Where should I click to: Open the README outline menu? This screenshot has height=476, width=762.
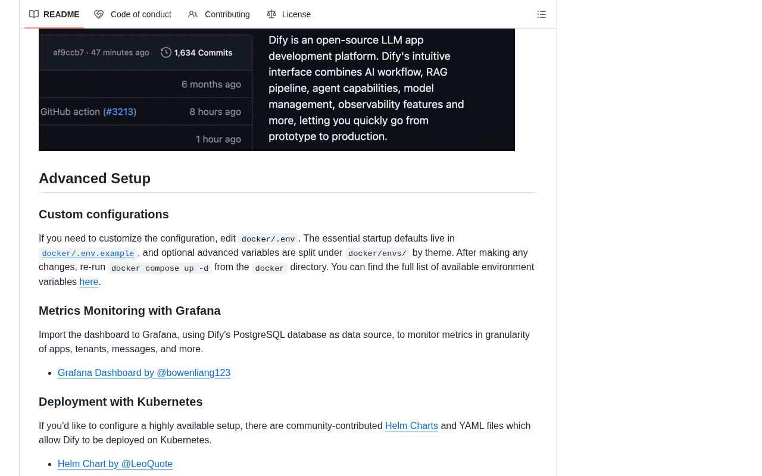(542, 14)
